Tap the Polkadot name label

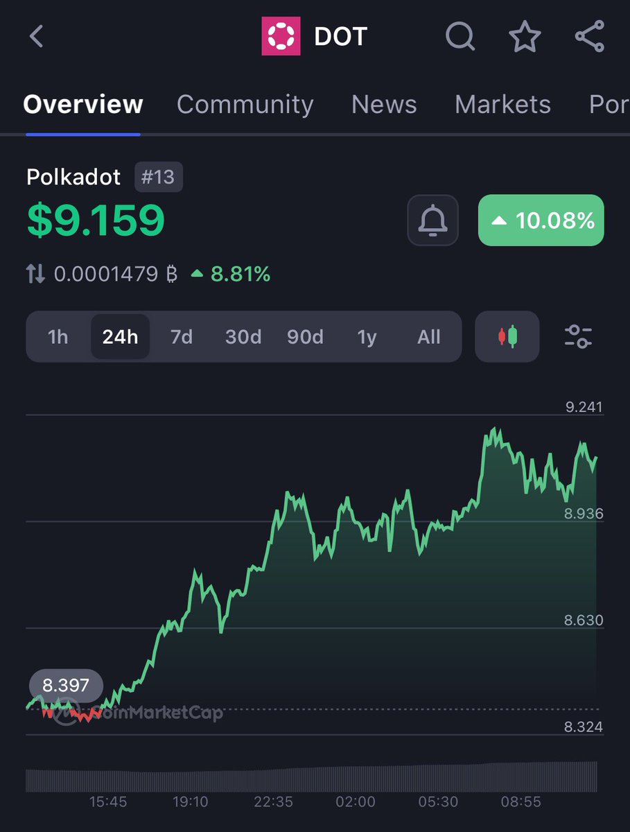click(73, 177)
